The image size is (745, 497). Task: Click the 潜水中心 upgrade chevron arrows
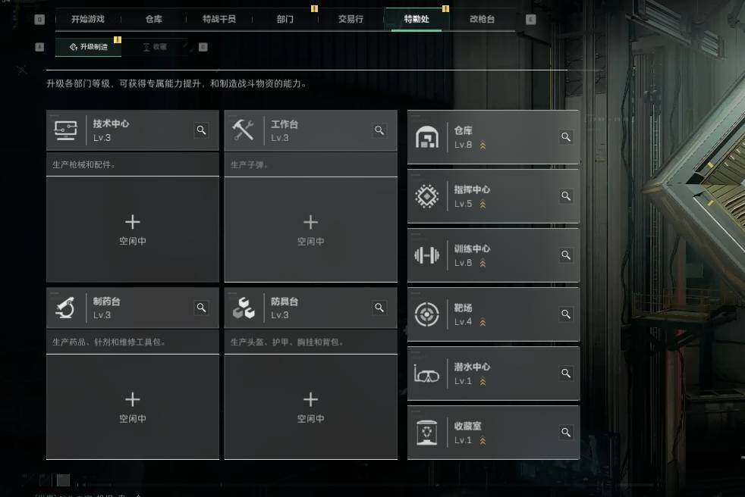coord(483,381)
